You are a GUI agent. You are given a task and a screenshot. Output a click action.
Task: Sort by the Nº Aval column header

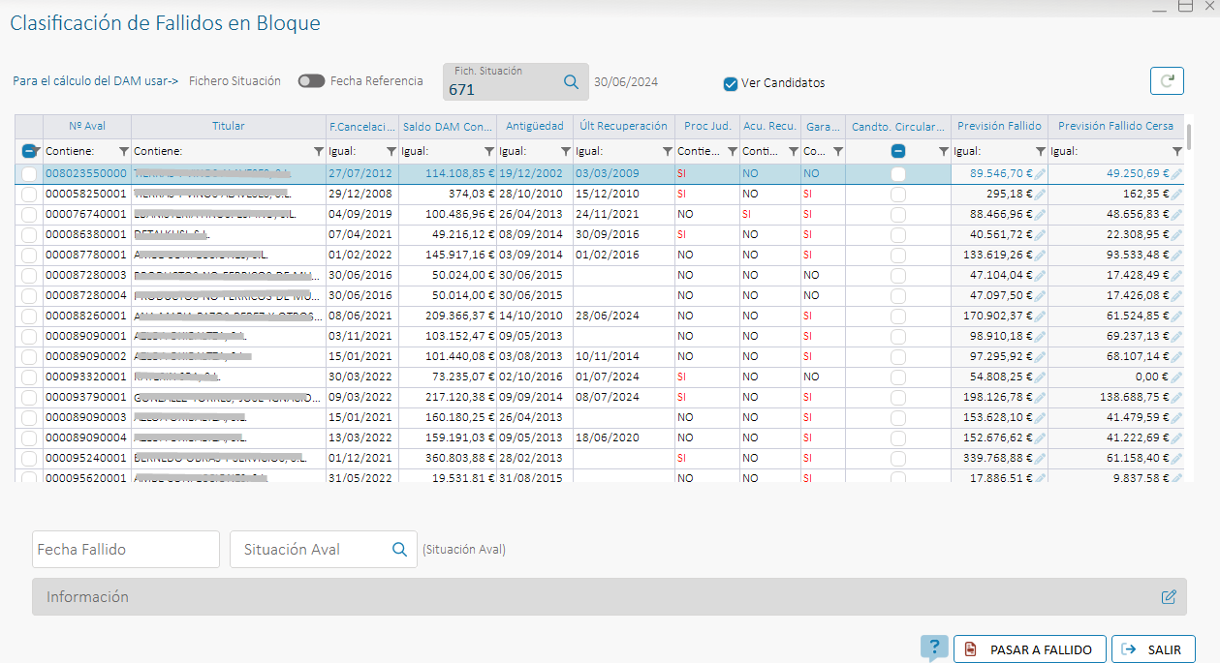pyautogui.click(x=87, y=126)
